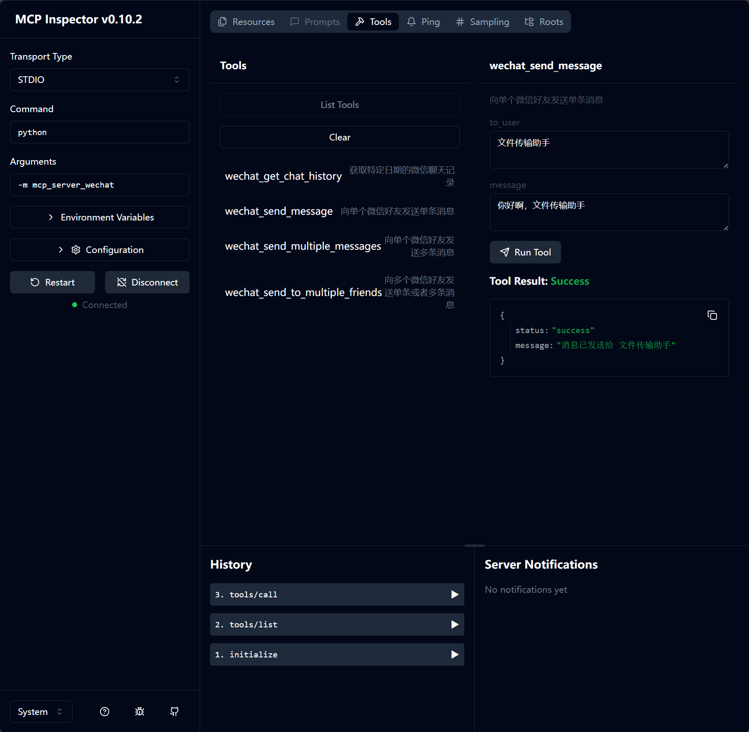Open the System theme dropdown
The height and width of the screenshot is (732, 749).
coord(40,712)
